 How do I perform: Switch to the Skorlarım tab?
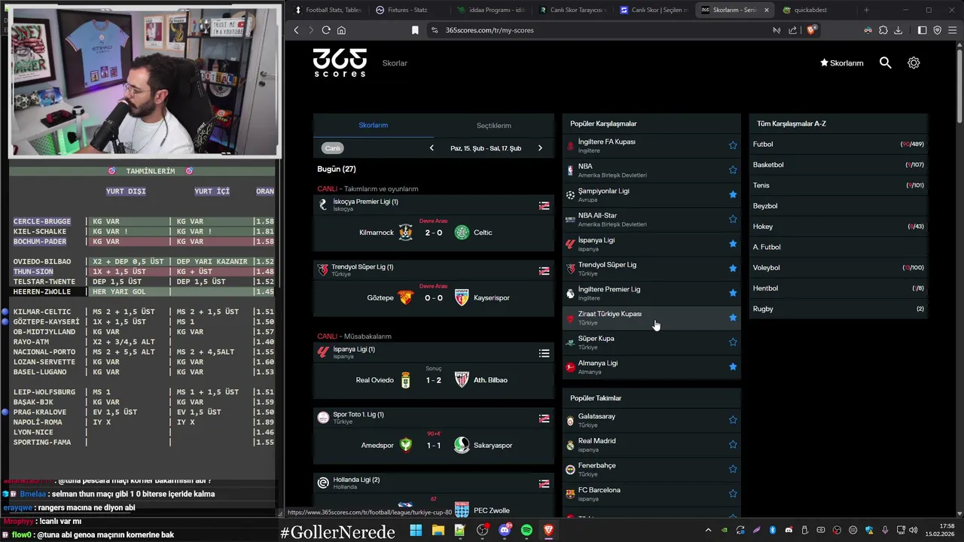pyautogui.click(x=374, y=126)
